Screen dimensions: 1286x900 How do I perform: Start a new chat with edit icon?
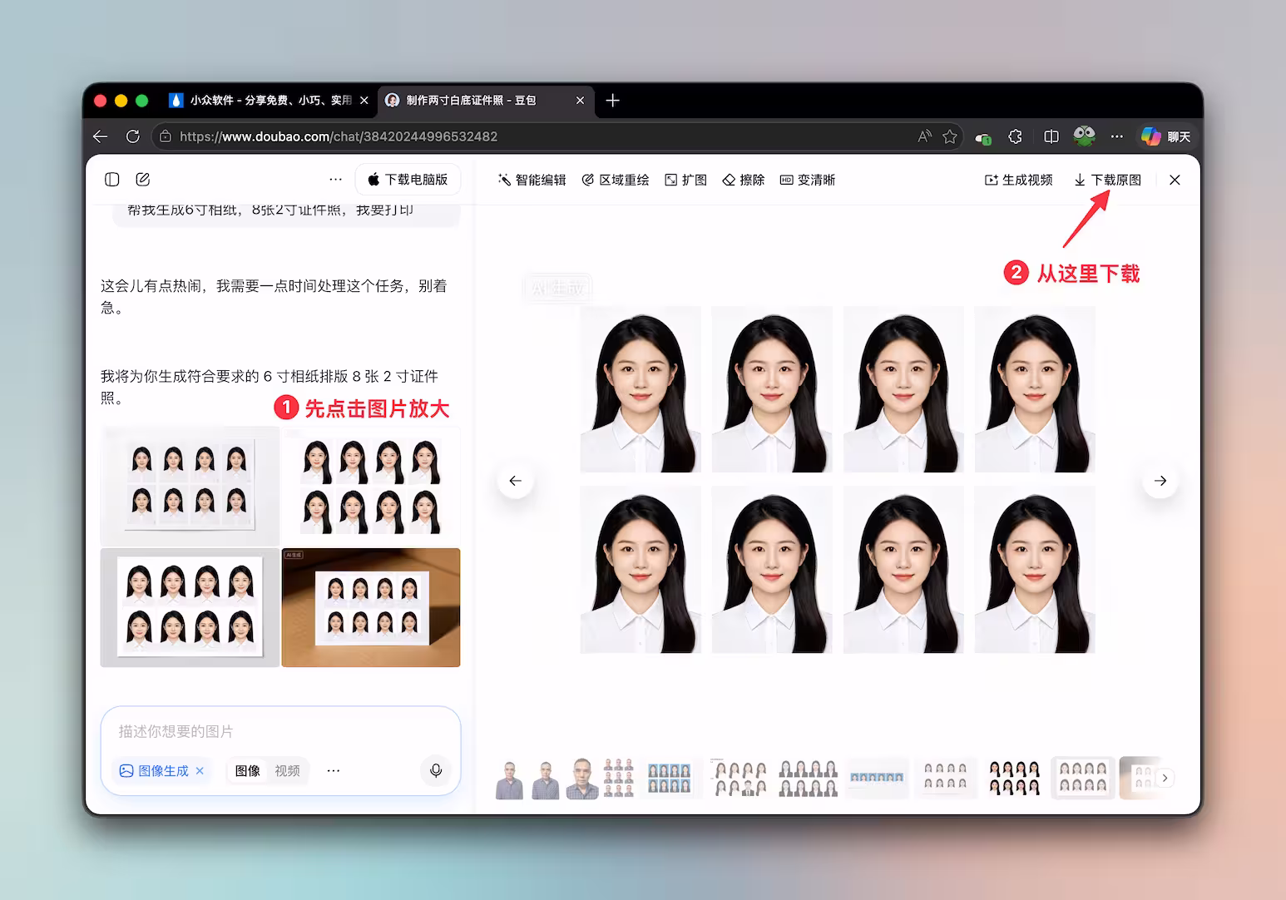pyautogui.click(x=143, y=180)
